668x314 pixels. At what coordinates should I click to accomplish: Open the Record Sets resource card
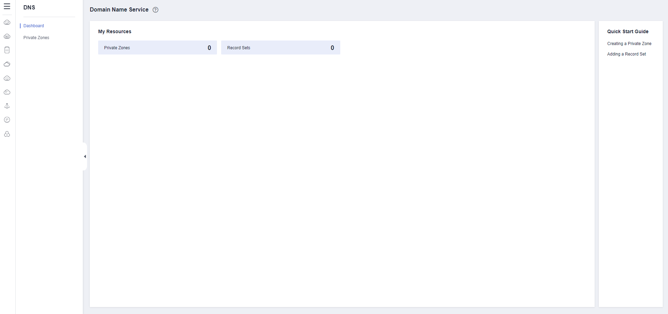[x=281, y=48]
